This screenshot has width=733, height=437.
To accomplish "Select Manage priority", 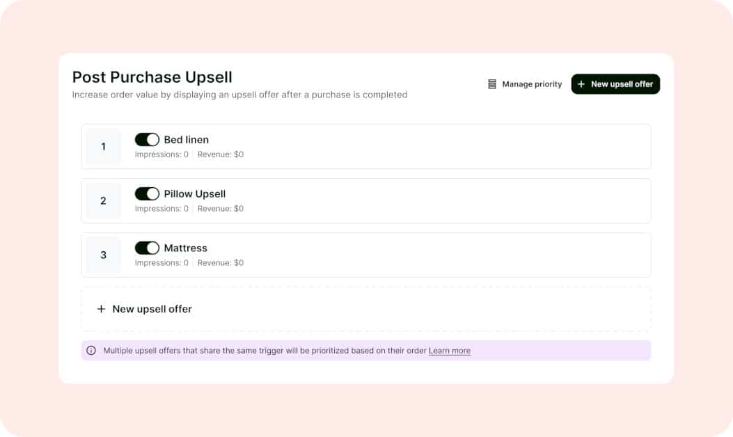I will (531, 84).
